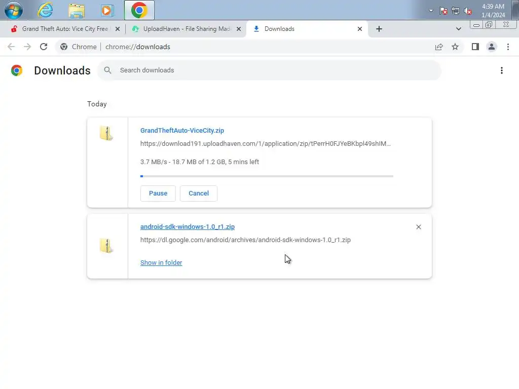The image size is (519, 389).
Task: Expand the tab search dropdown arrow
Action: coord(458,29)
